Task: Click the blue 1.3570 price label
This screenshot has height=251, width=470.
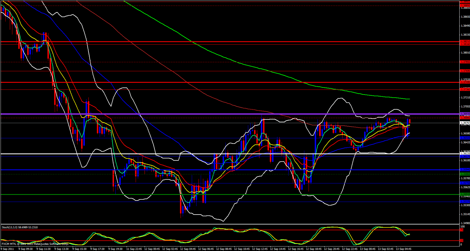Action: pyautogui.click(x=465, y=183)
